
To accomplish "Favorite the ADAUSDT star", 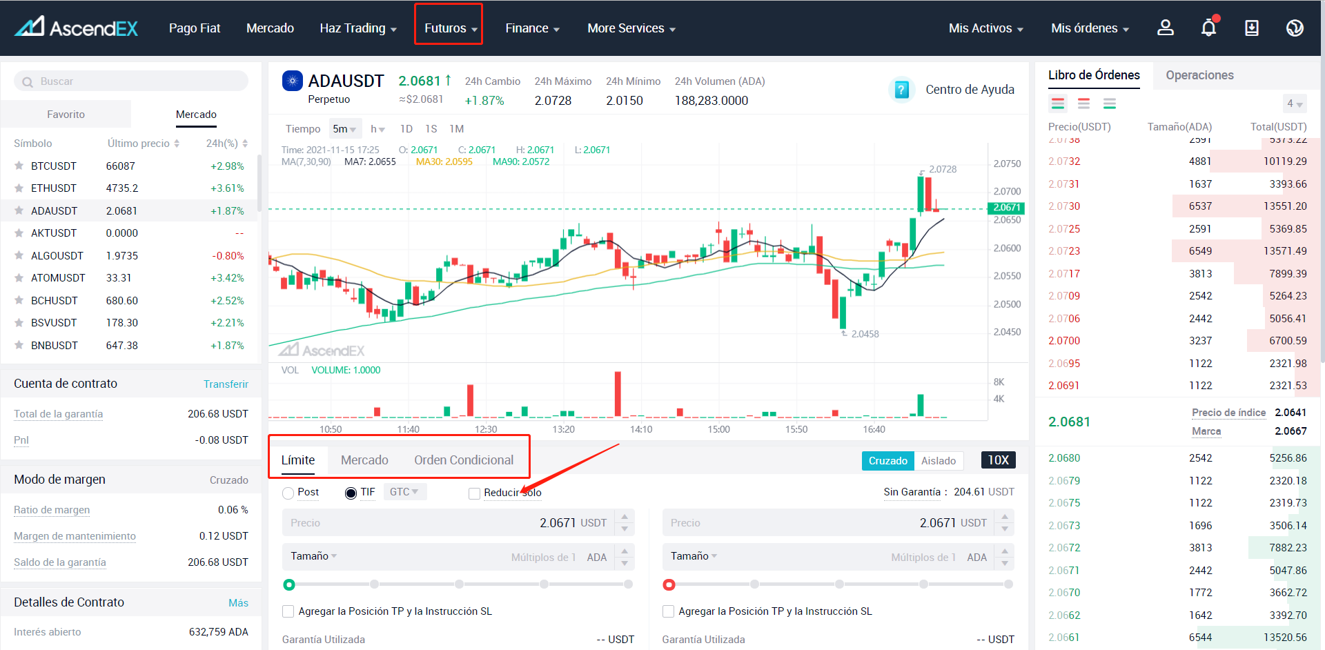I will (19, 210).
